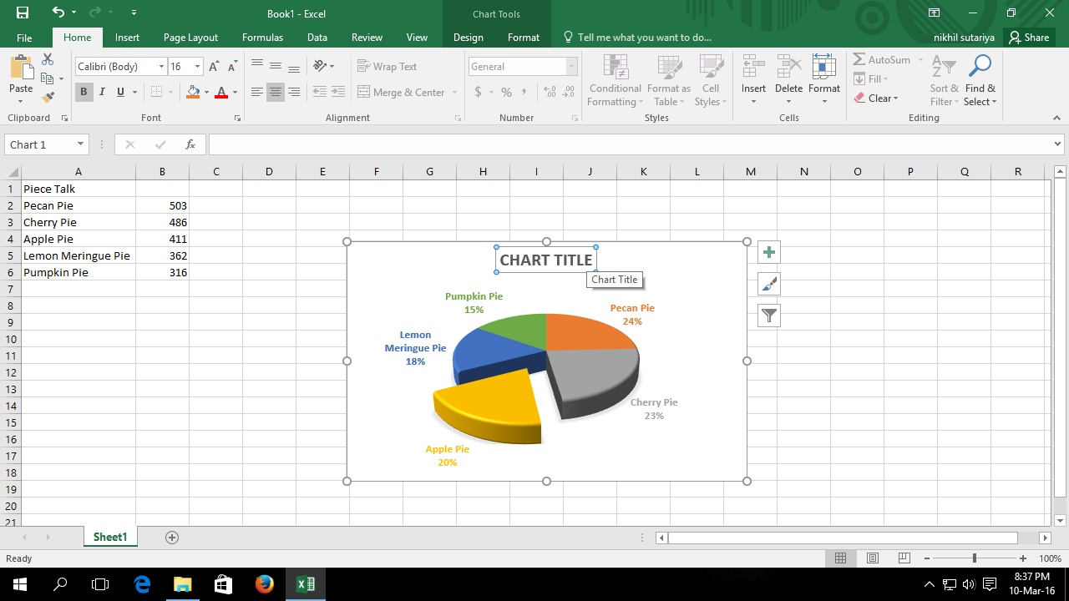The image size is (1069, 601).
Task: Click the zoom slider handle
Action: coord(974,558)
